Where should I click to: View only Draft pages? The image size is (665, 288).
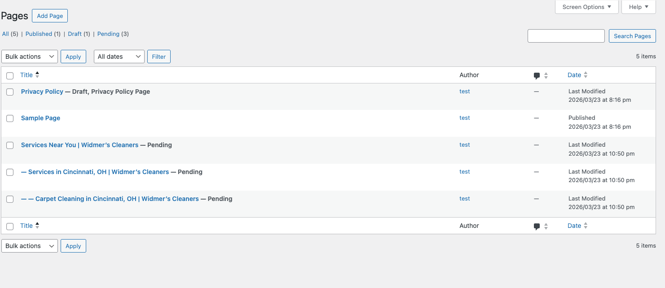[x=75, y=34]
